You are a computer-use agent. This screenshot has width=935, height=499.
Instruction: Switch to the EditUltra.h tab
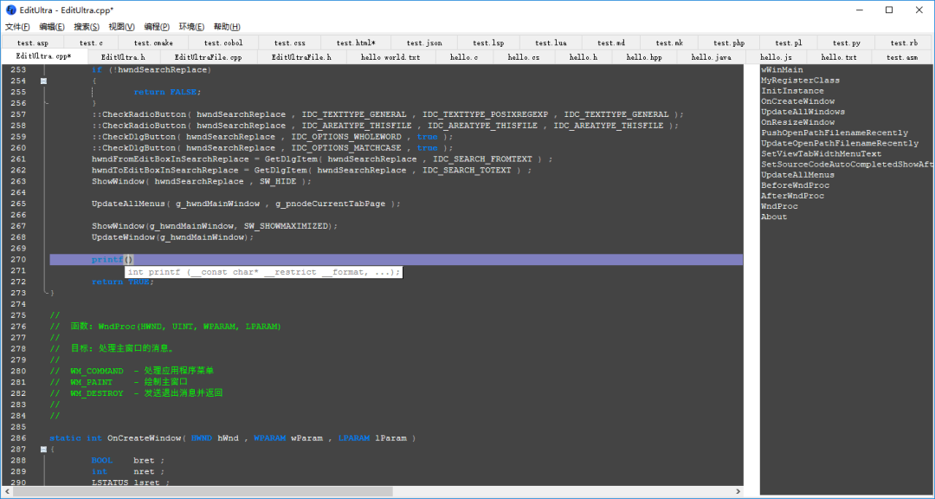click(123, 57)
